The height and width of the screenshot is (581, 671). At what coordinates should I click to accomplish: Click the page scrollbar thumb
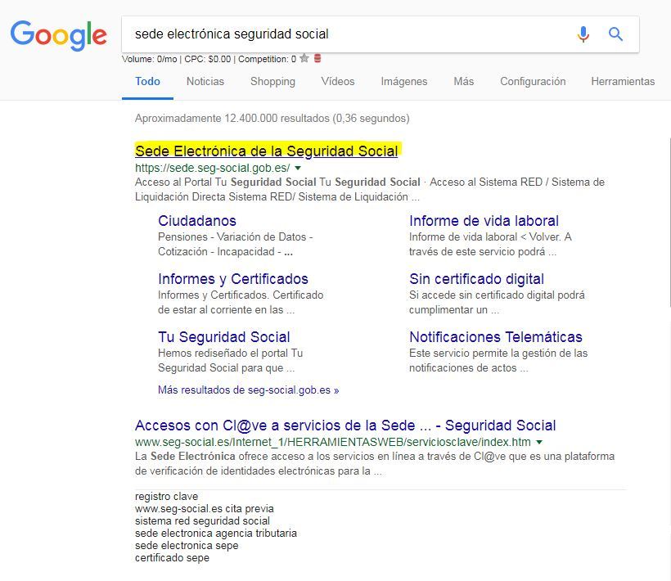coord(669,223)
